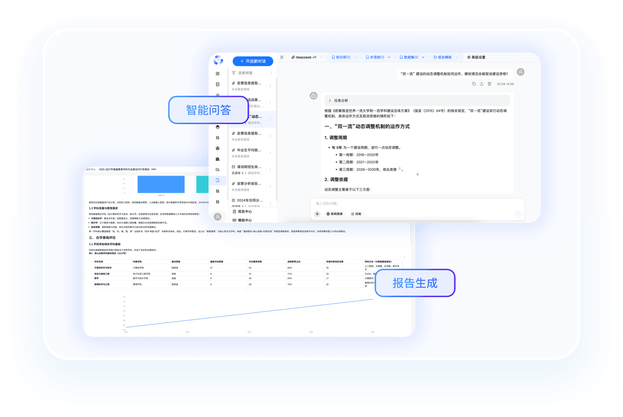
Task: Toggle the 技能 skills option
Action: pos(356,214)
